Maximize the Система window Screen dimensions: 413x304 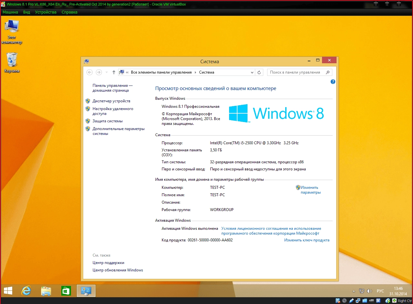(x=318, y=60)
